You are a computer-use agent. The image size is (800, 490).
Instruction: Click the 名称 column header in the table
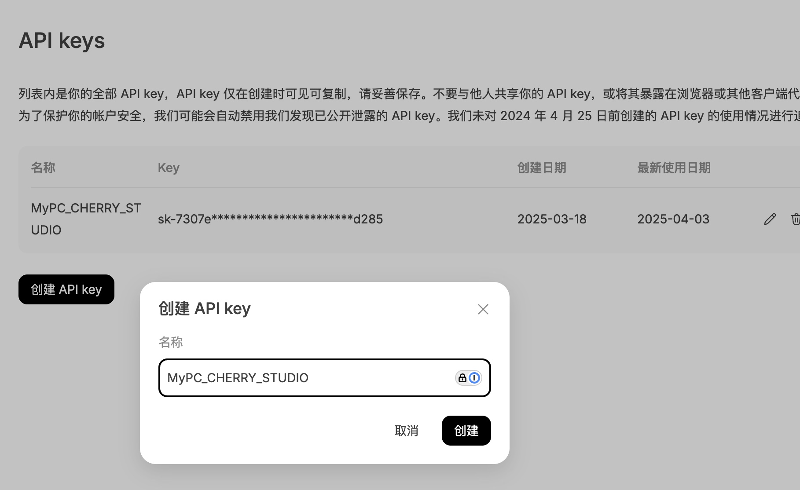coord(43,168)
